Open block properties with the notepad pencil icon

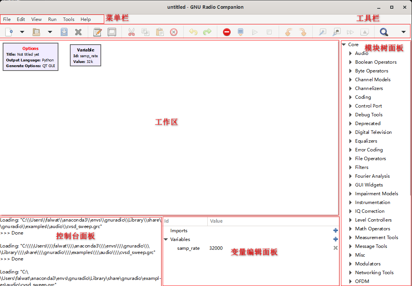pyautogui.click(x=98, y=32)
